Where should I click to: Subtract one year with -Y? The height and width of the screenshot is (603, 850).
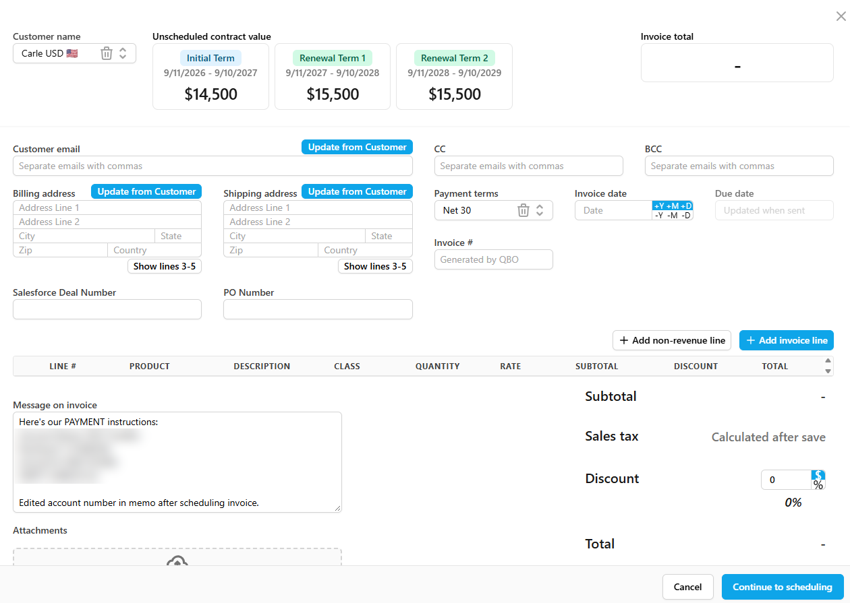[x=659, y=216]
